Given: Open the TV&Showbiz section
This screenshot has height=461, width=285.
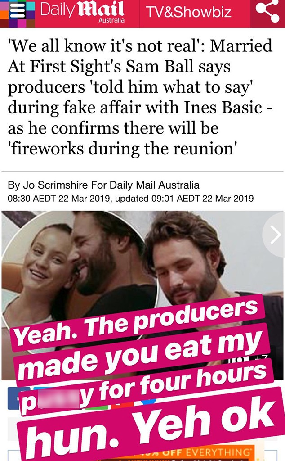Looking at the screenshot, I should 189,12.
